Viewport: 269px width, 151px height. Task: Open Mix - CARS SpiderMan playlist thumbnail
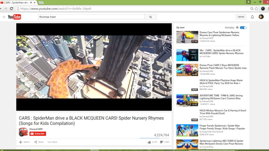pos(187,55)
